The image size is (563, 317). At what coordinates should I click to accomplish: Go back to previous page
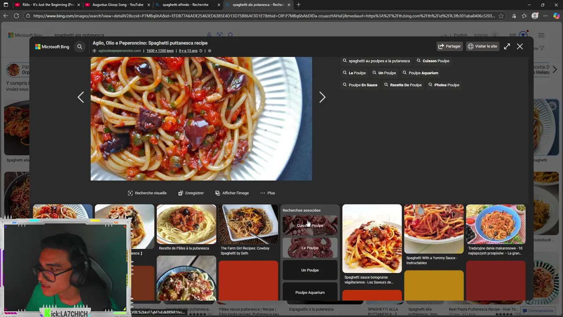click(6, 16)
